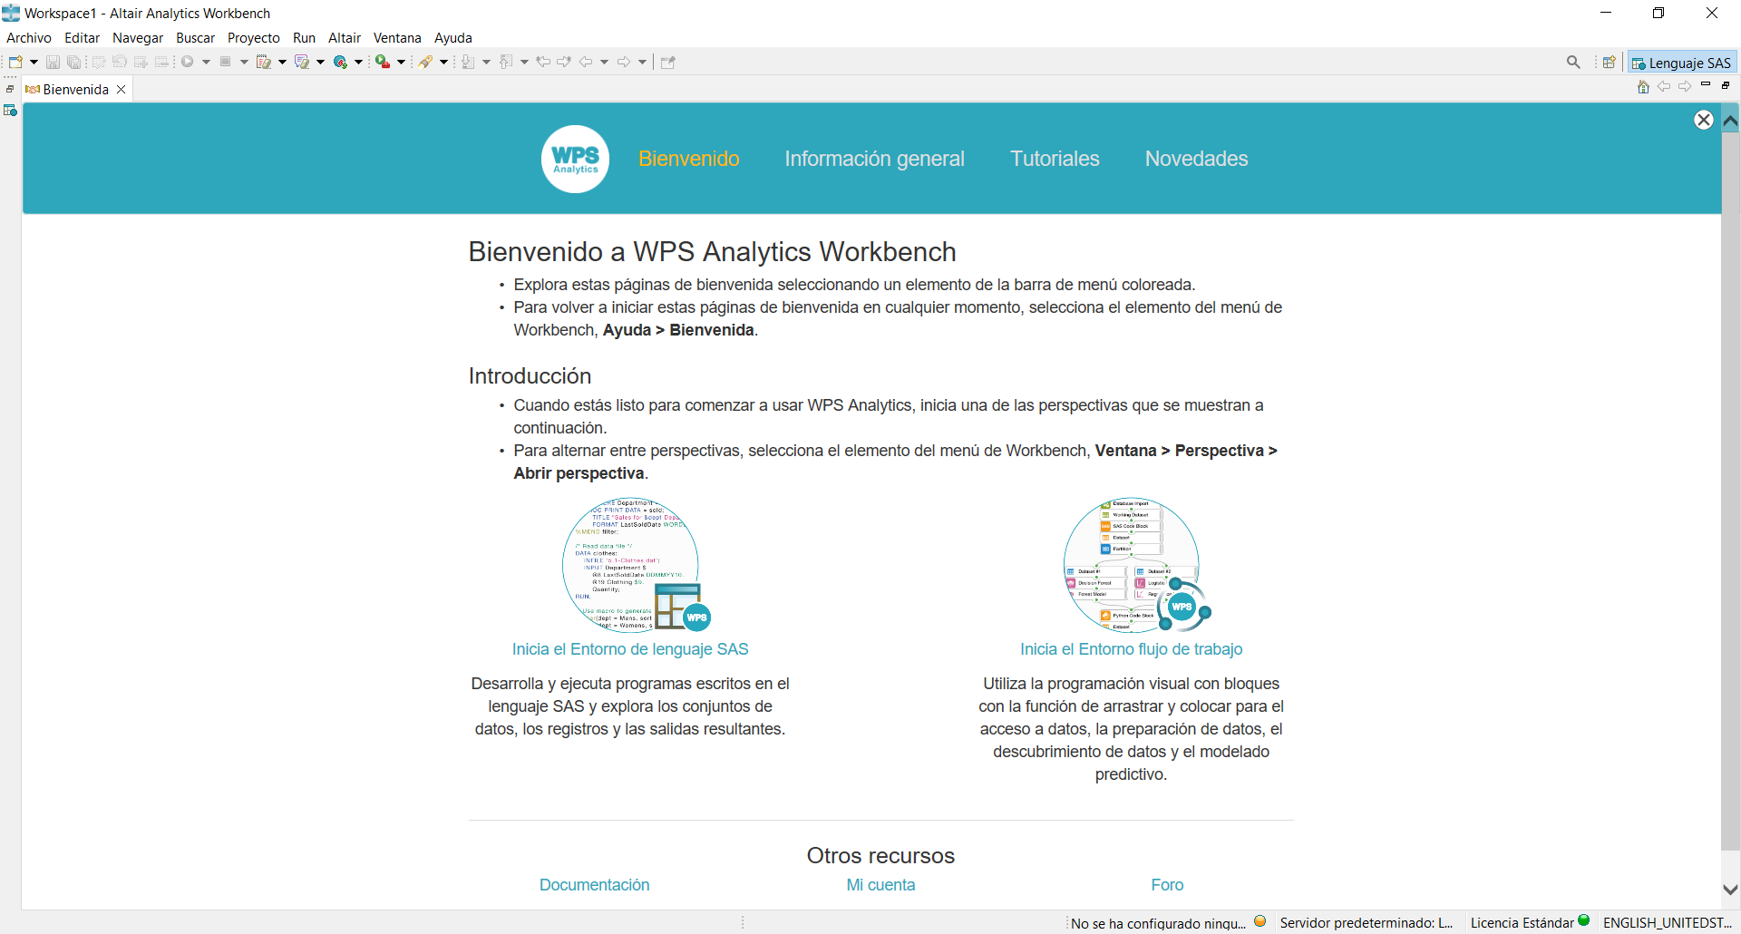Click the Last edit location icon
The height and width of the screenshot is (934, 1741).
tap(543, 62)
